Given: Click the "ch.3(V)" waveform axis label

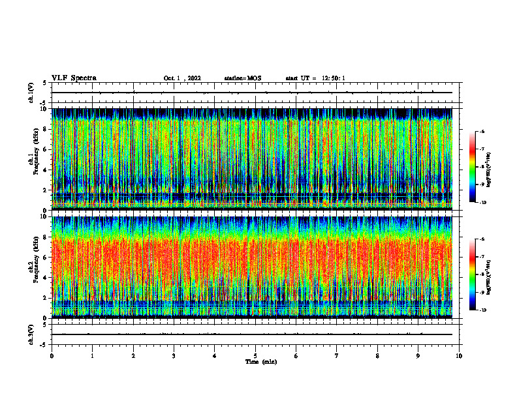Looking at the screenshot, I should (x=31, y=334).
